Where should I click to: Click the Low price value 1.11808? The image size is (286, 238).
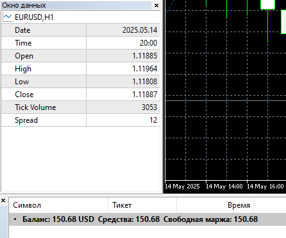(x=144, y=82)
